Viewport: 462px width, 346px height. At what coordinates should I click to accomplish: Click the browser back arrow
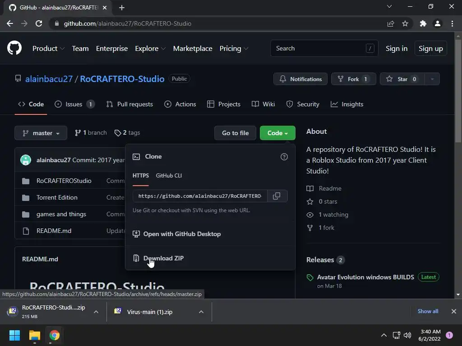[10, 23]
